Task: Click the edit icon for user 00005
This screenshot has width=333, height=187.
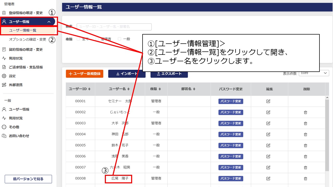Action: click(x=268, y=145)
